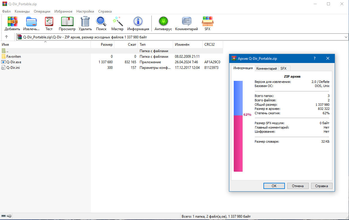Open the Справка menu
Viewport: 349px width, 220px height.
click(x=105, y=11)
